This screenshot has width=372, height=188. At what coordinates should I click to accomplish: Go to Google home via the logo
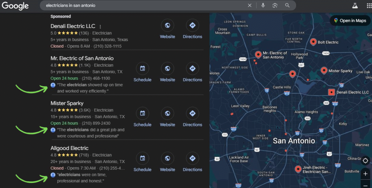pos(15,6)
